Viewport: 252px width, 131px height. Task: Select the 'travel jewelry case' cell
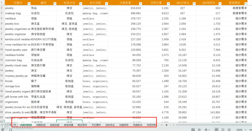click(18, 50)
